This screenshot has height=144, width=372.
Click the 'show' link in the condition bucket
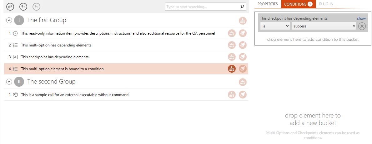click(361, 18)
